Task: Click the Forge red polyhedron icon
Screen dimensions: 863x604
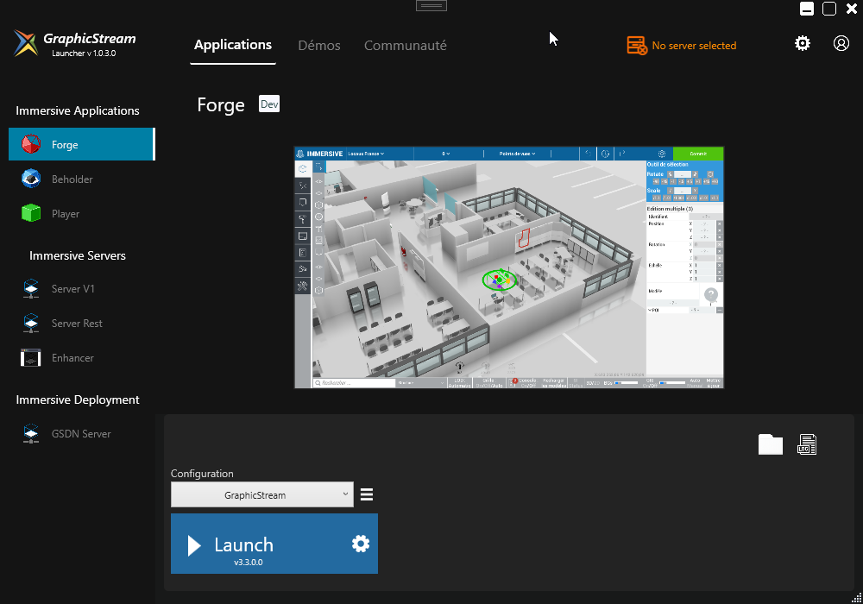Action: coord(31,144)
